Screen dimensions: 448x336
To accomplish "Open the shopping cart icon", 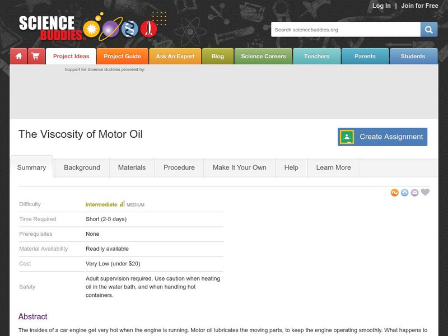I will (x=35, y=56).
